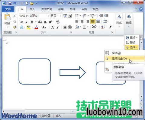Click the Cut scissors icon
Image resolution: width=145 pixels, height=120 pixels.
(14, 16)
